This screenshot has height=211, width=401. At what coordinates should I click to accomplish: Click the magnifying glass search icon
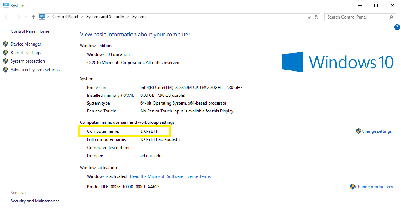(x=391, y=17)
